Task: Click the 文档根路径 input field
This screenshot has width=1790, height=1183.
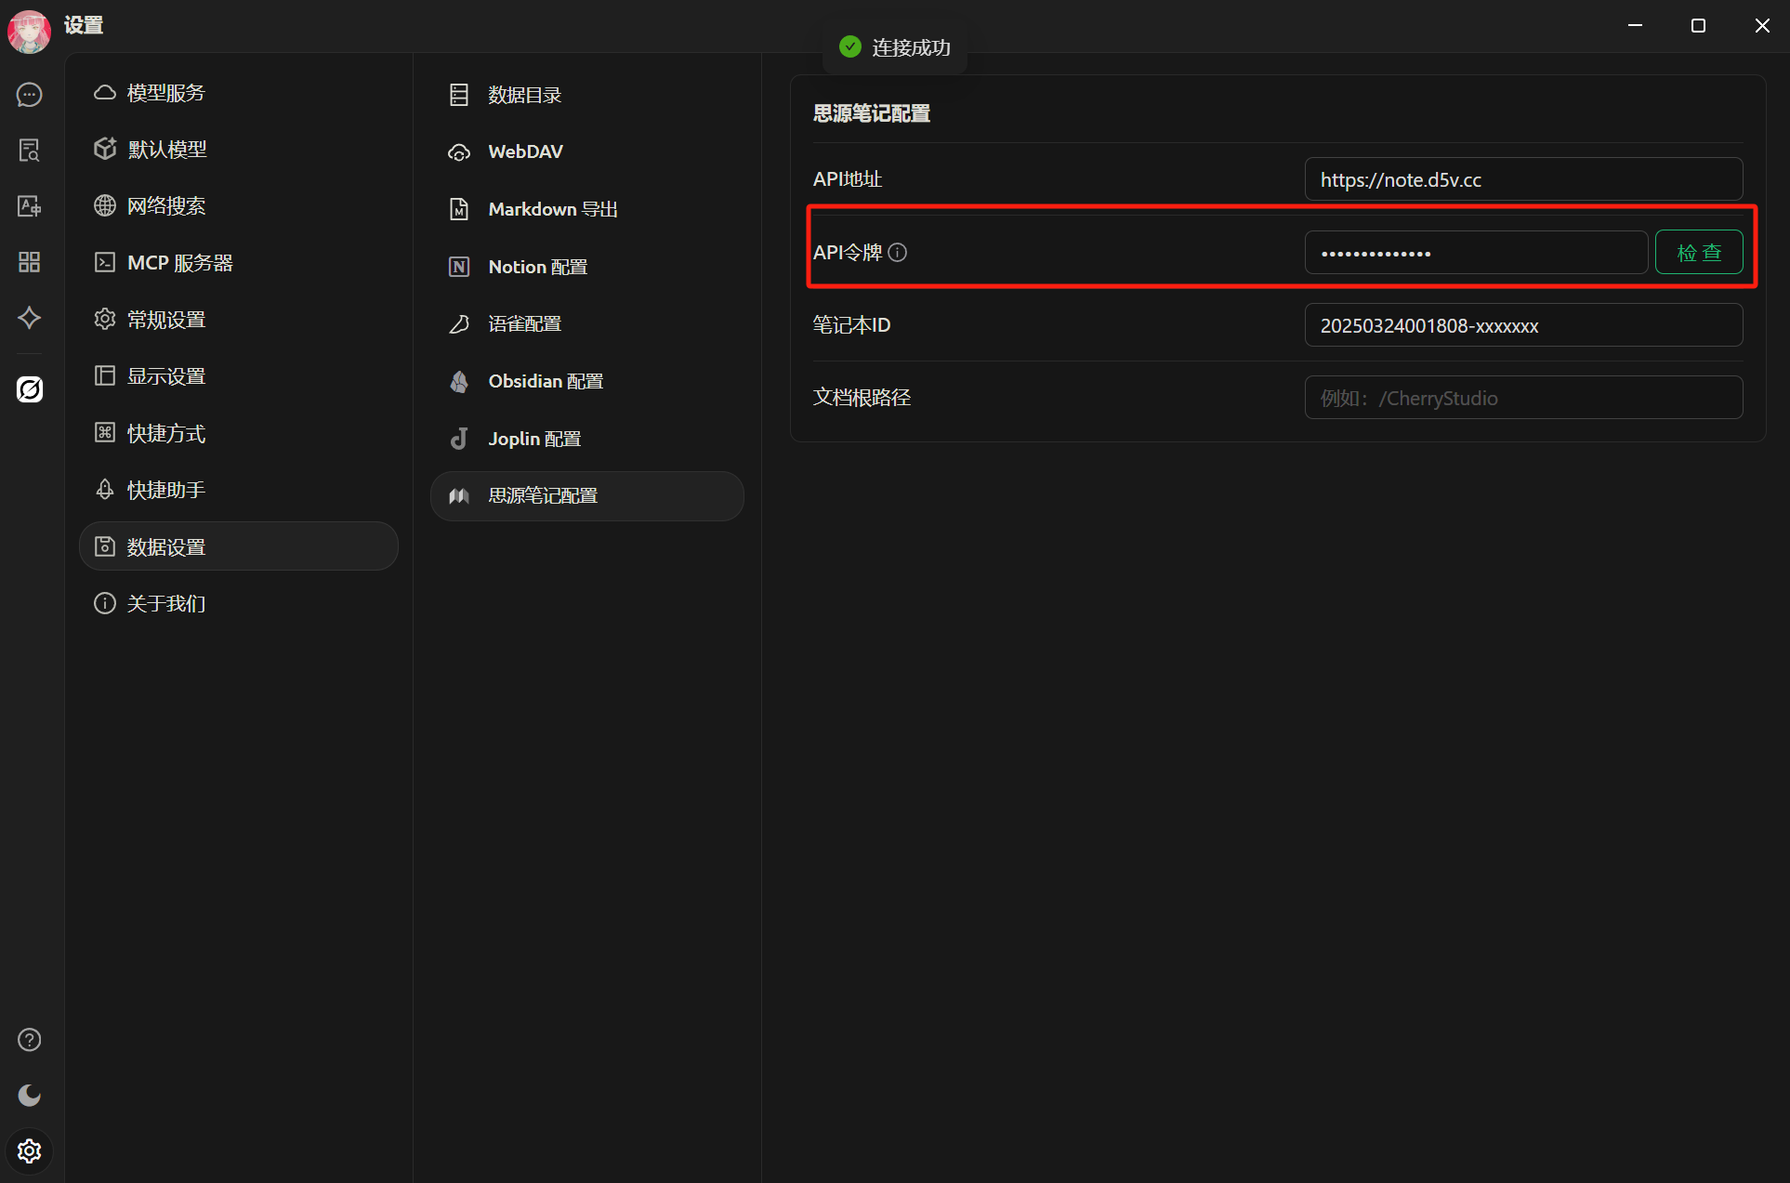Action: pos(1522,398)
